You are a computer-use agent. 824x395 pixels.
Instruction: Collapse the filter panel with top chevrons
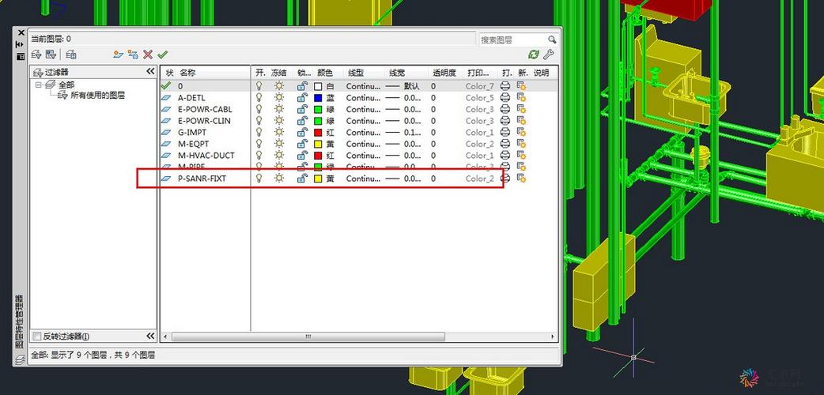pyautogui.click(x=150, y=71)
